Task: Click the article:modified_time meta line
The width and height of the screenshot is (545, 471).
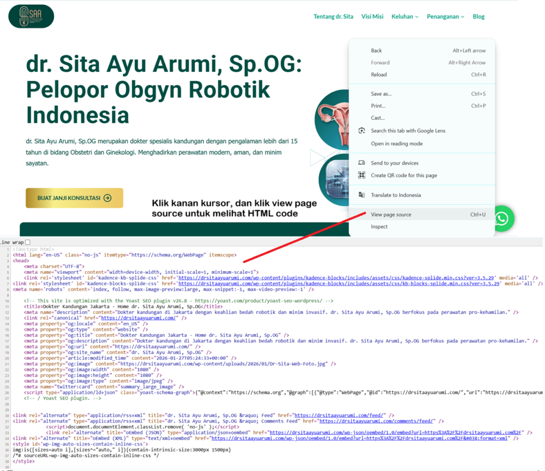Action: click(130, 358)
